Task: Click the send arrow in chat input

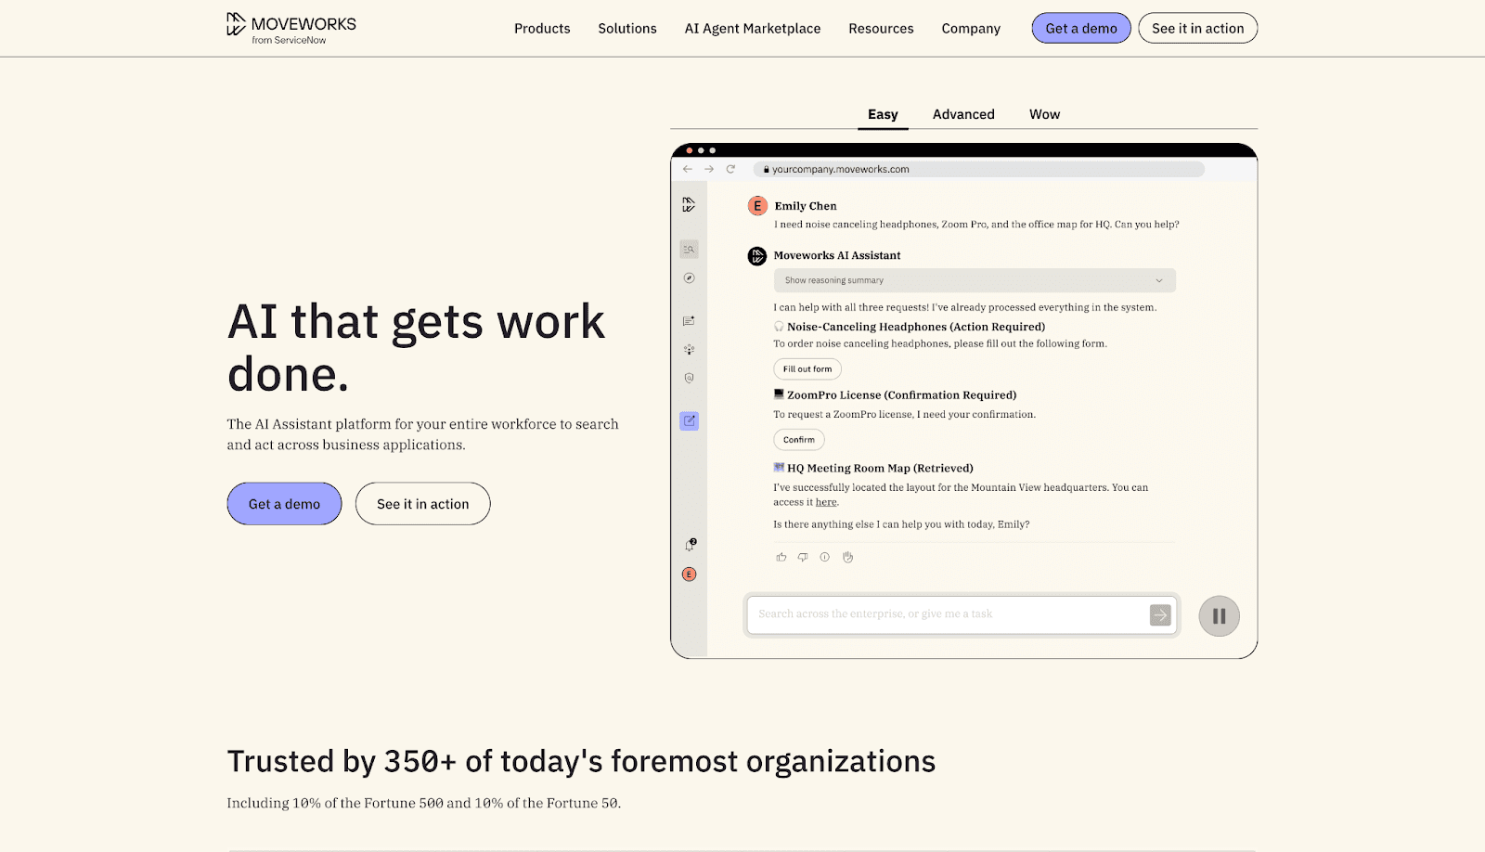Action: point(1160,614)
